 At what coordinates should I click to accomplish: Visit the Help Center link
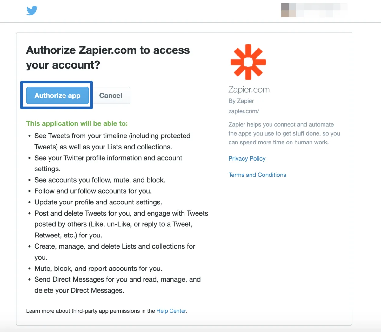(171, 311)
